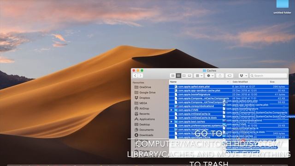295x166 pixels.
Task: Open the gear Action menu
Action: pos(210,76)
